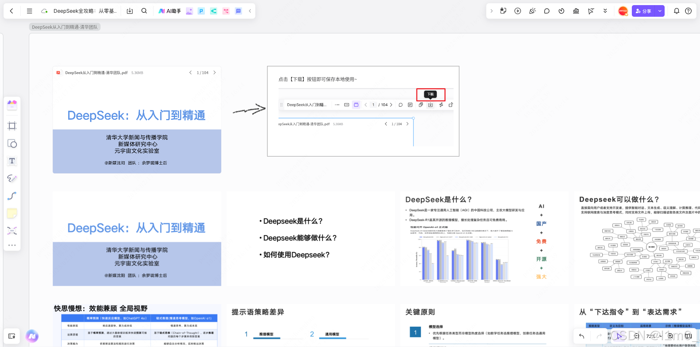Zoom out with the minus magnifier
Screen dimensions: 700x347
tap(637, 336)
